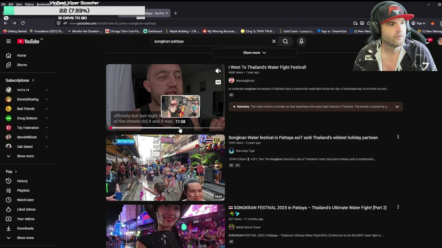Open options menu for Songkran Water festival video
This screenshot has height=248, width=442.
coord(398,137)
